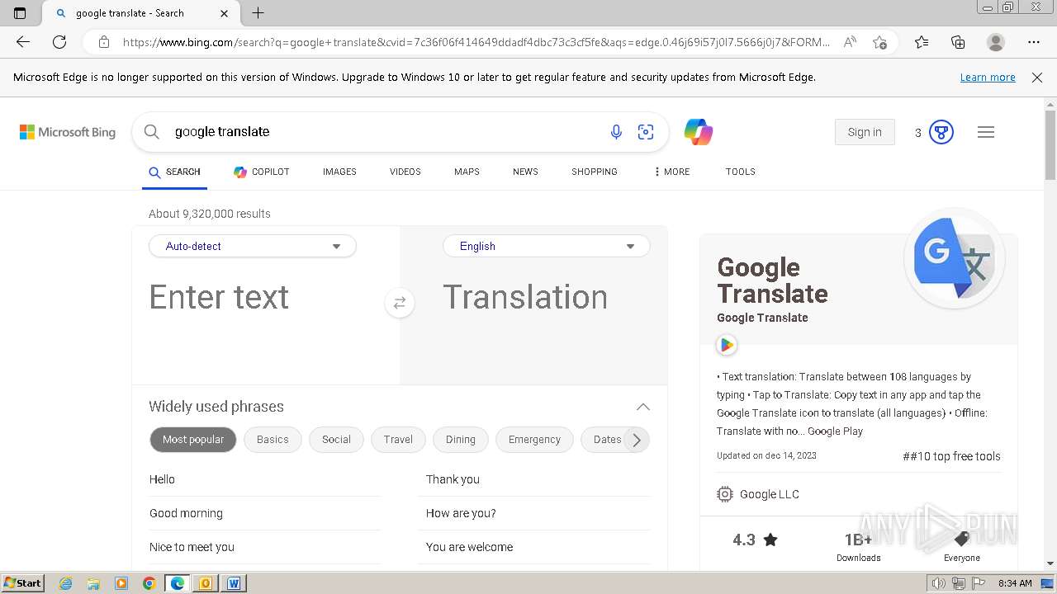
Task: Collapse the Widely used phrases section
Action: [643, 407]
